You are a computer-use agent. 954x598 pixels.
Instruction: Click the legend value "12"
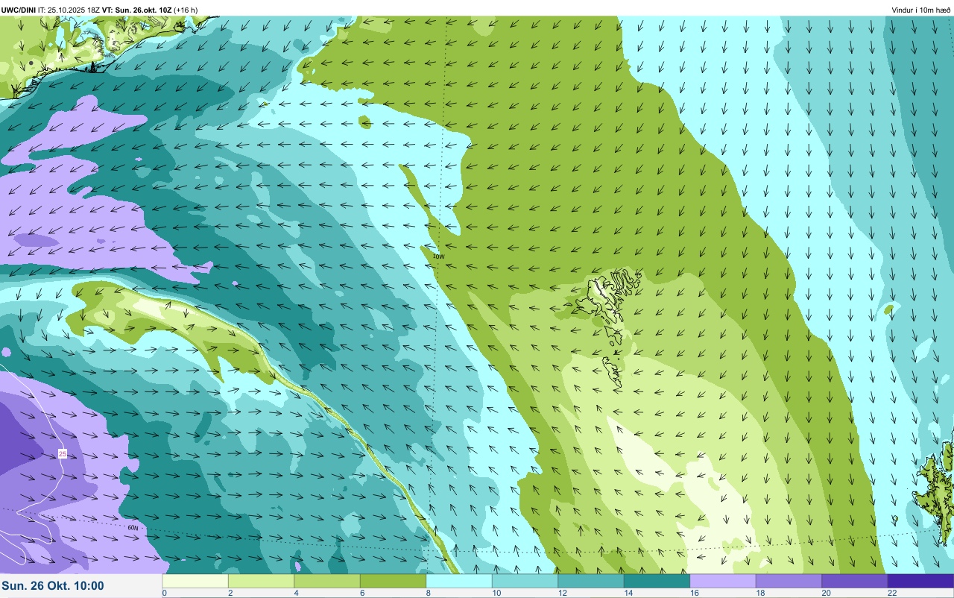[563, 594]
